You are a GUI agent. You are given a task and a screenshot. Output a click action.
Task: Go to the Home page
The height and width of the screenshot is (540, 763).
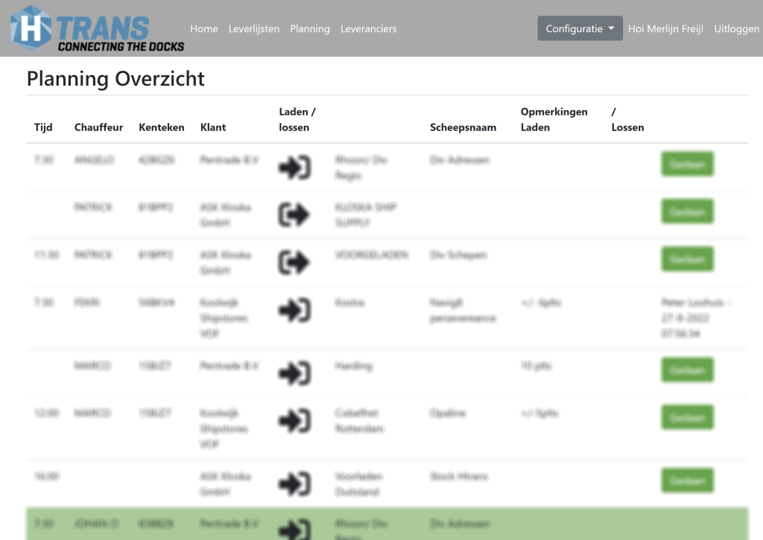coord(203,29)
